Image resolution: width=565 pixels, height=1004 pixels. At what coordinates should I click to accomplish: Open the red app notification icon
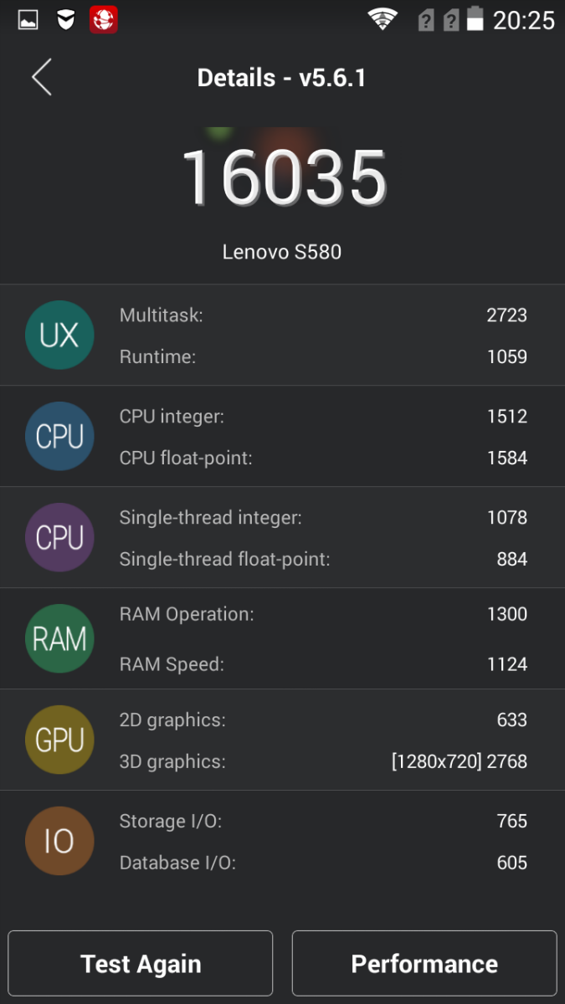(104, 19)
